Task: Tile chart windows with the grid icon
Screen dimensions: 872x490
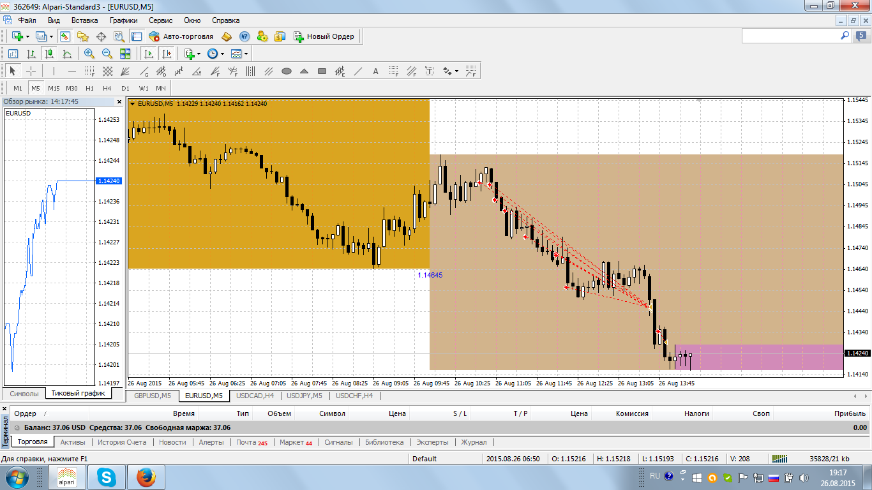Action: coord(125,54)
